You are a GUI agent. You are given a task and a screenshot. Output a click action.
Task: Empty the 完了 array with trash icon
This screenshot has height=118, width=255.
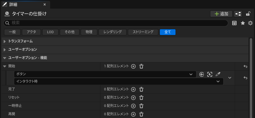[x=141, y=89]
